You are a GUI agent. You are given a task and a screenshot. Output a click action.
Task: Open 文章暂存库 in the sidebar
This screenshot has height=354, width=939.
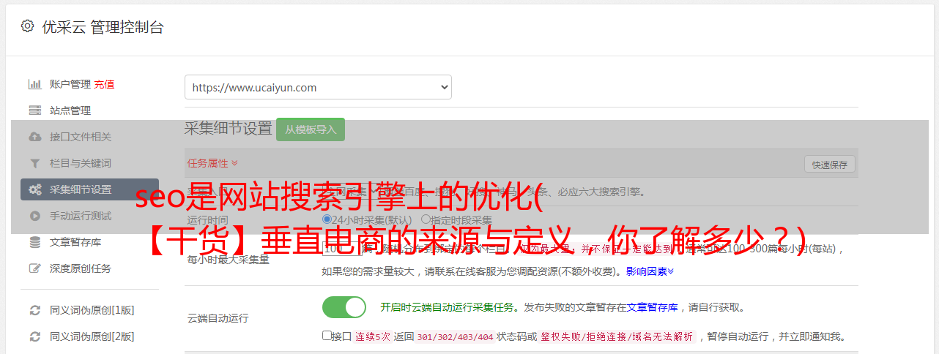(75, 242)
